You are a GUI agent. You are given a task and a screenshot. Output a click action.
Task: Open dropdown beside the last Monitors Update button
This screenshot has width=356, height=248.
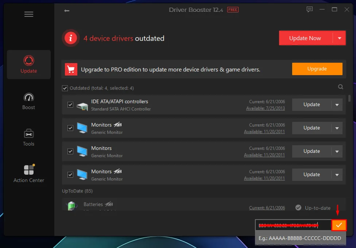[337, 175]
